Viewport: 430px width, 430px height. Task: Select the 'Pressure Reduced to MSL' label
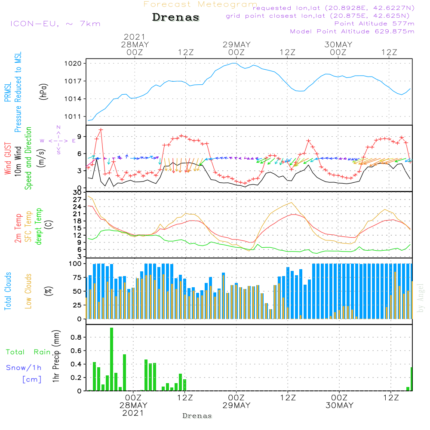tap(18, 92)
